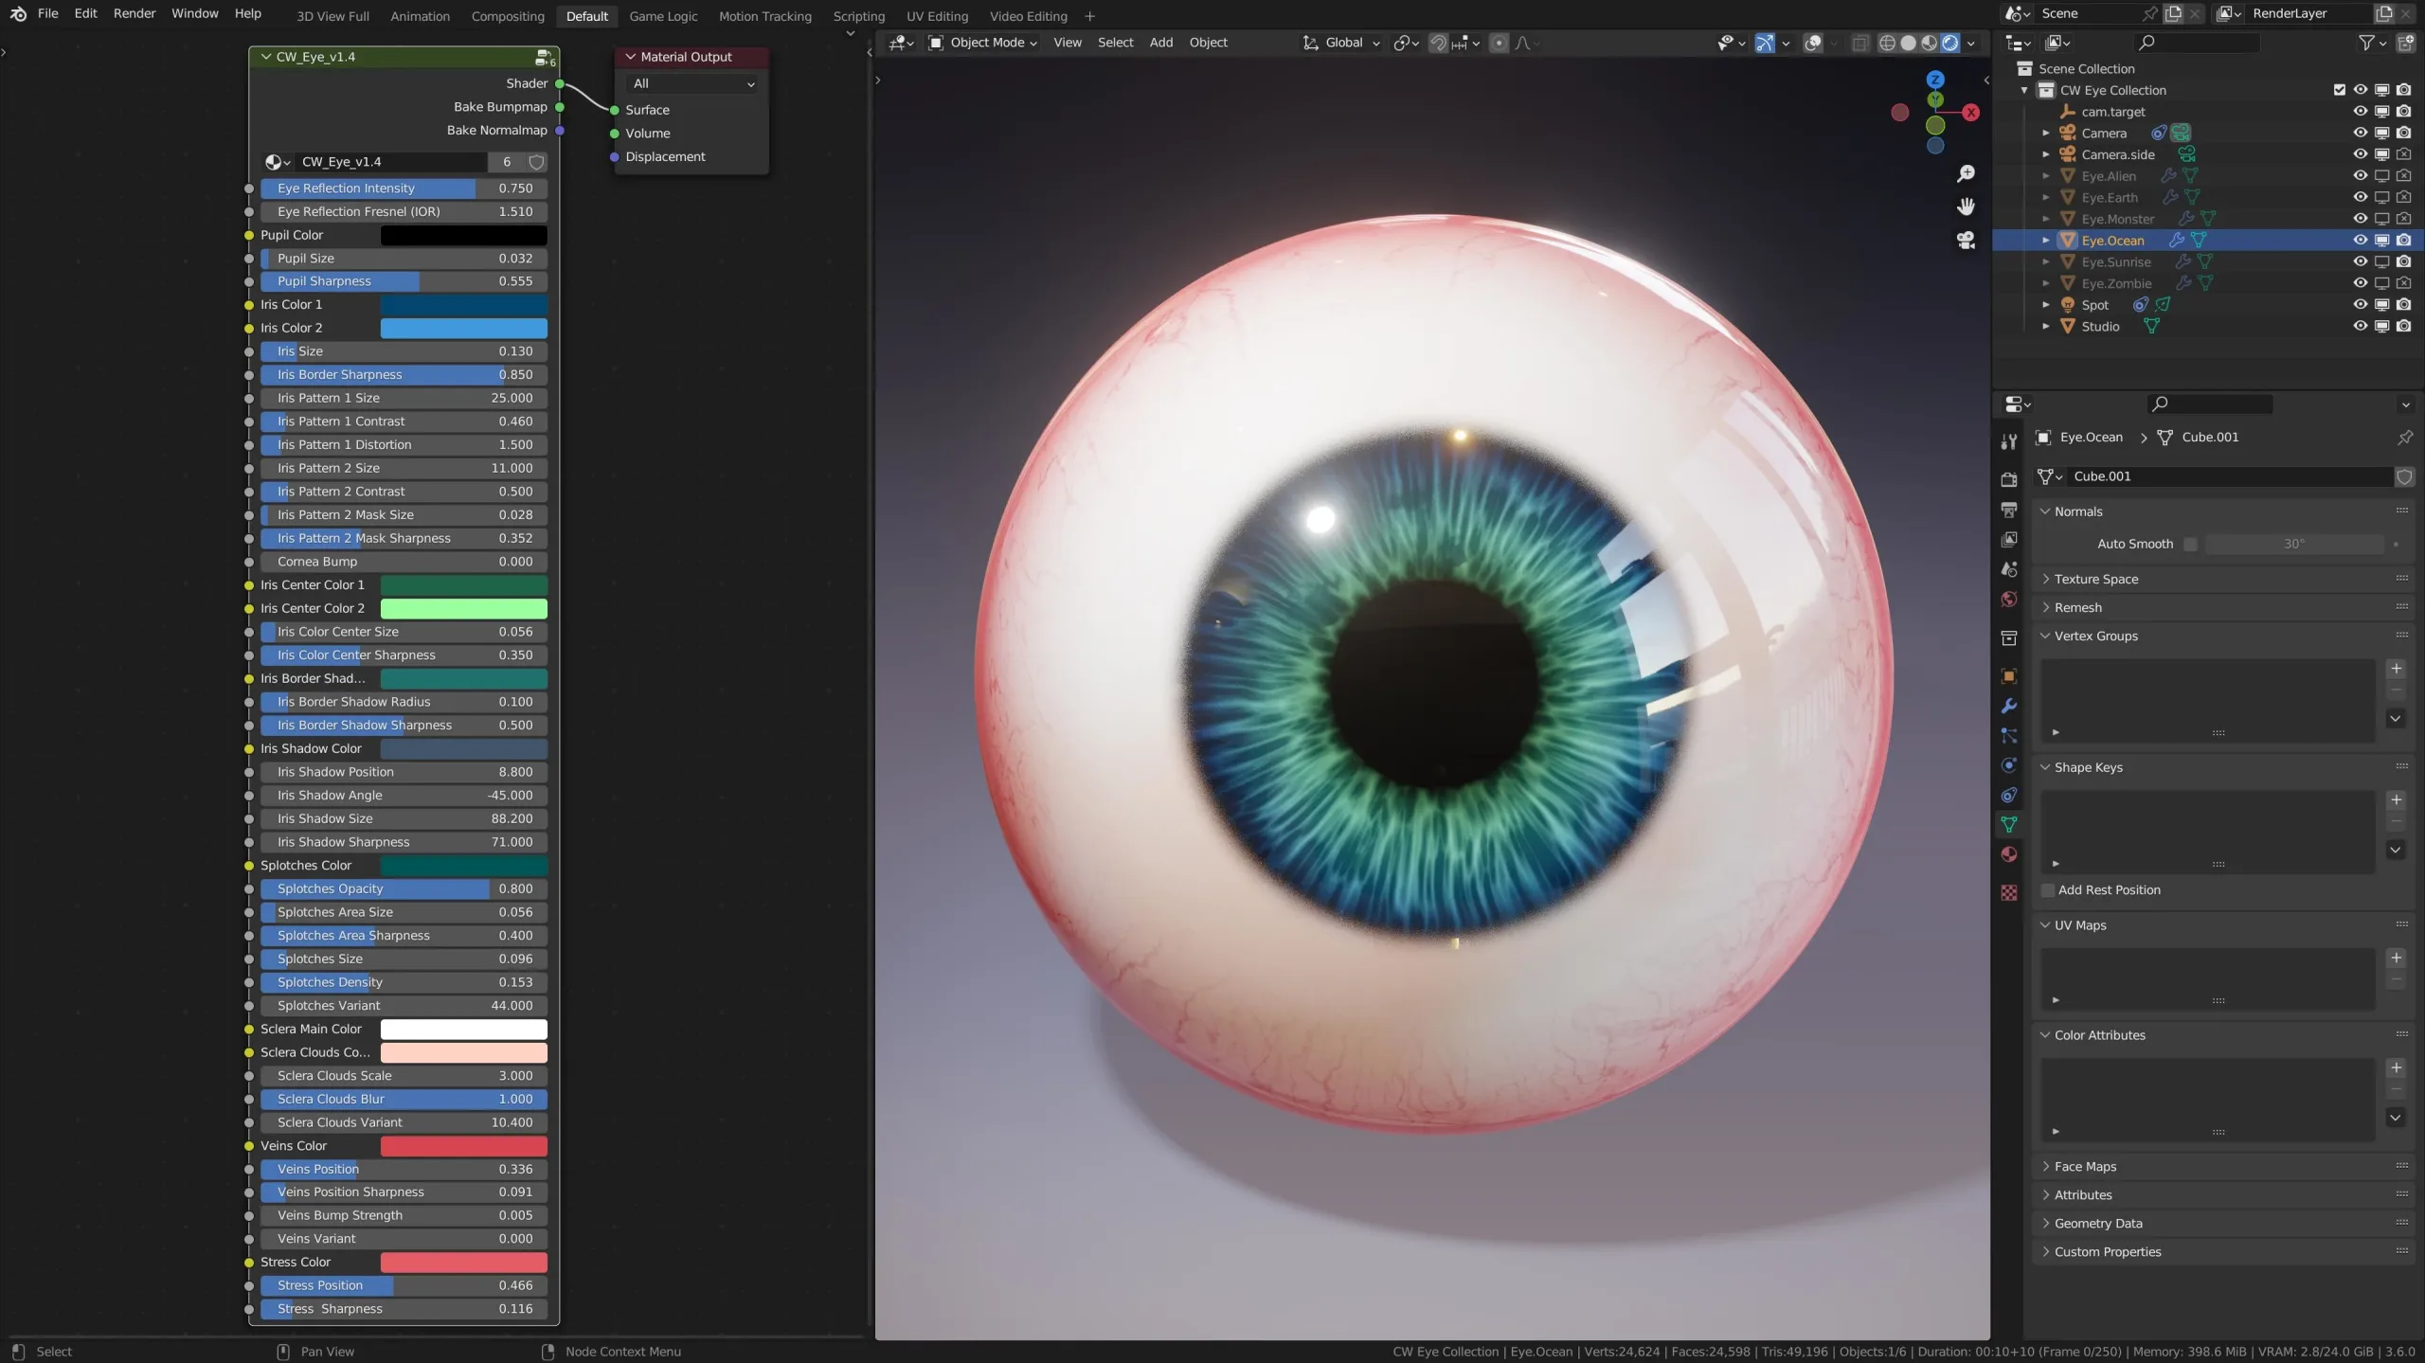Open the Object Mode dropdown
The height and width of the screenshot is (1363, 2425).
point(982,43)
